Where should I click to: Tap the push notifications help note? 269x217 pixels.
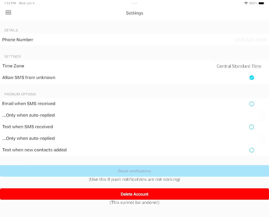(134, 180)
